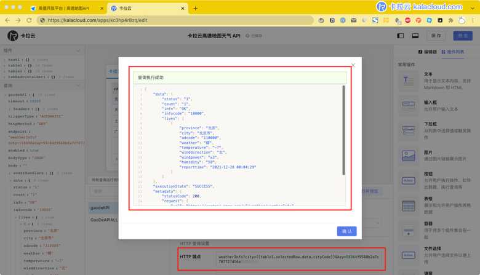Click the "infocode" line in the JSON result

(x=183, y=113)
